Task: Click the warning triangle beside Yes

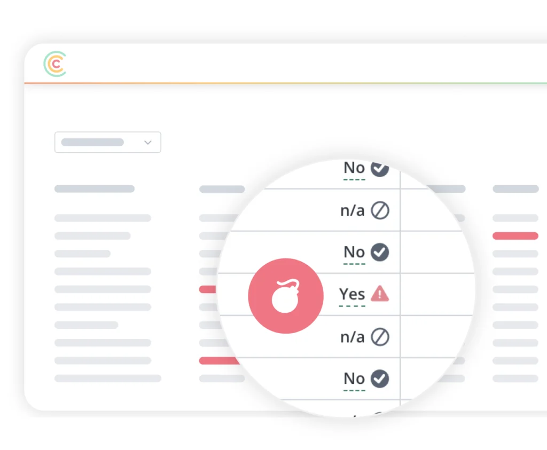Action: point(380,293)
